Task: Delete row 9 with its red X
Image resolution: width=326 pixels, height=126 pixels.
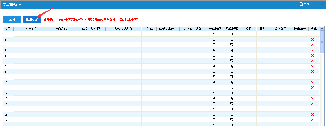Action: pyautogui.click(x=312, y=77)
